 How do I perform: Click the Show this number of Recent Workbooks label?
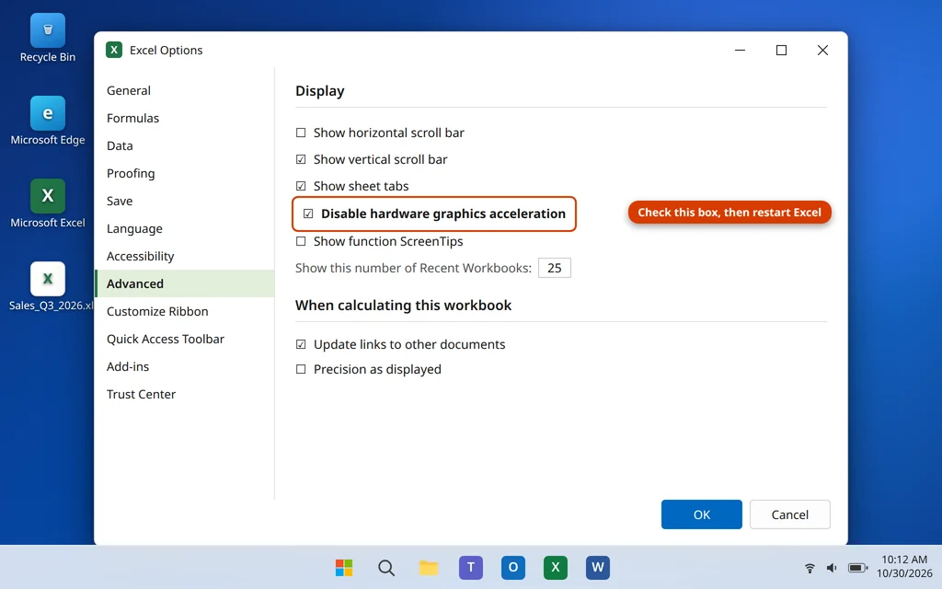click(413, 268)
